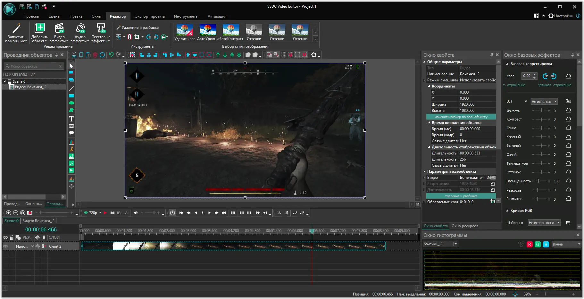Image resolution: width=584 pixels, height=299 pixels.
Task: Click the Яркость brightness slider
Action: pyautogui.click(x=541, y=111)
